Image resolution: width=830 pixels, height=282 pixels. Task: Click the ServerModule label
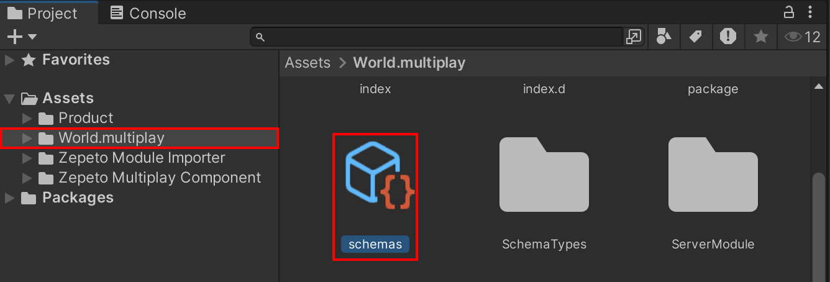pos(713,244)
